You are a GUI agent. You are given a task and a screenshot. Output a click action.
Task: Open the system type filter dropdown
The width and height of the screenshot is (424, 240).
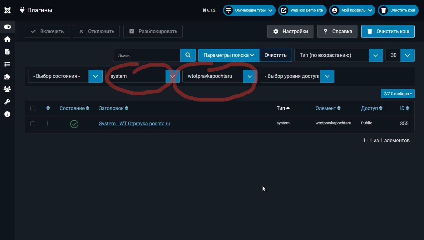(x=142, y=76)
